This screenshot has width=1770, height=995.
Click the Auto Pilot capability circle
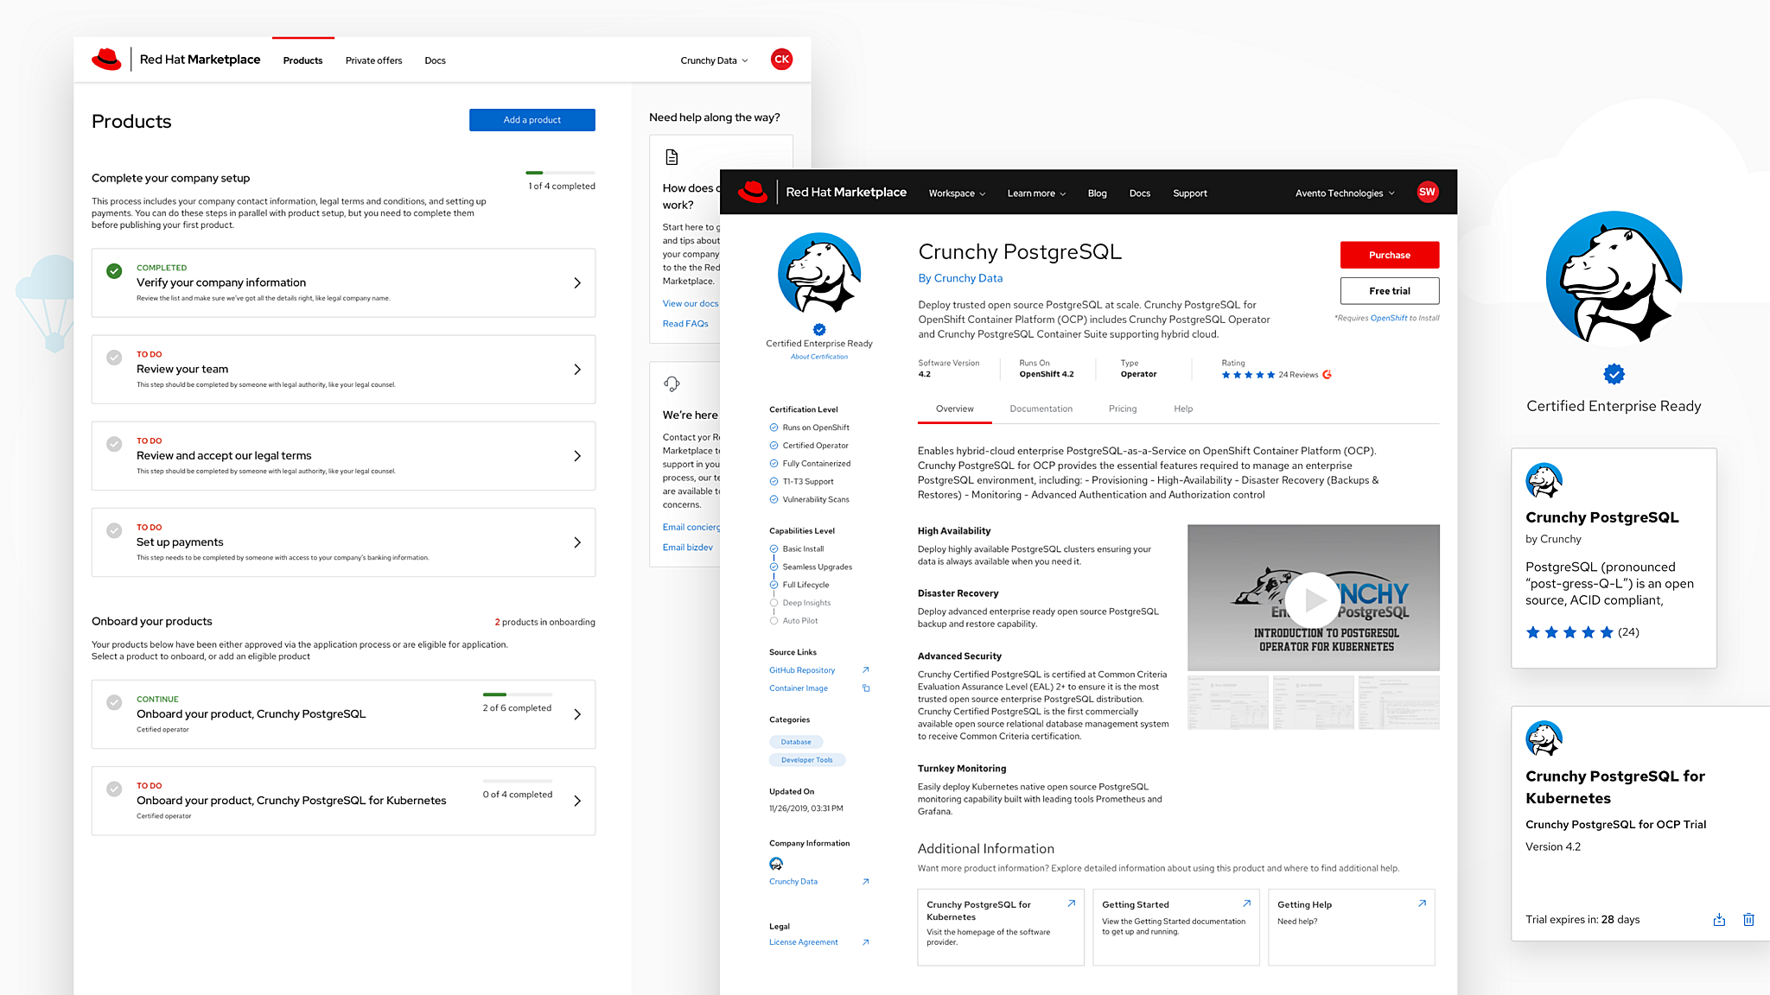click(x=774, y=621)
